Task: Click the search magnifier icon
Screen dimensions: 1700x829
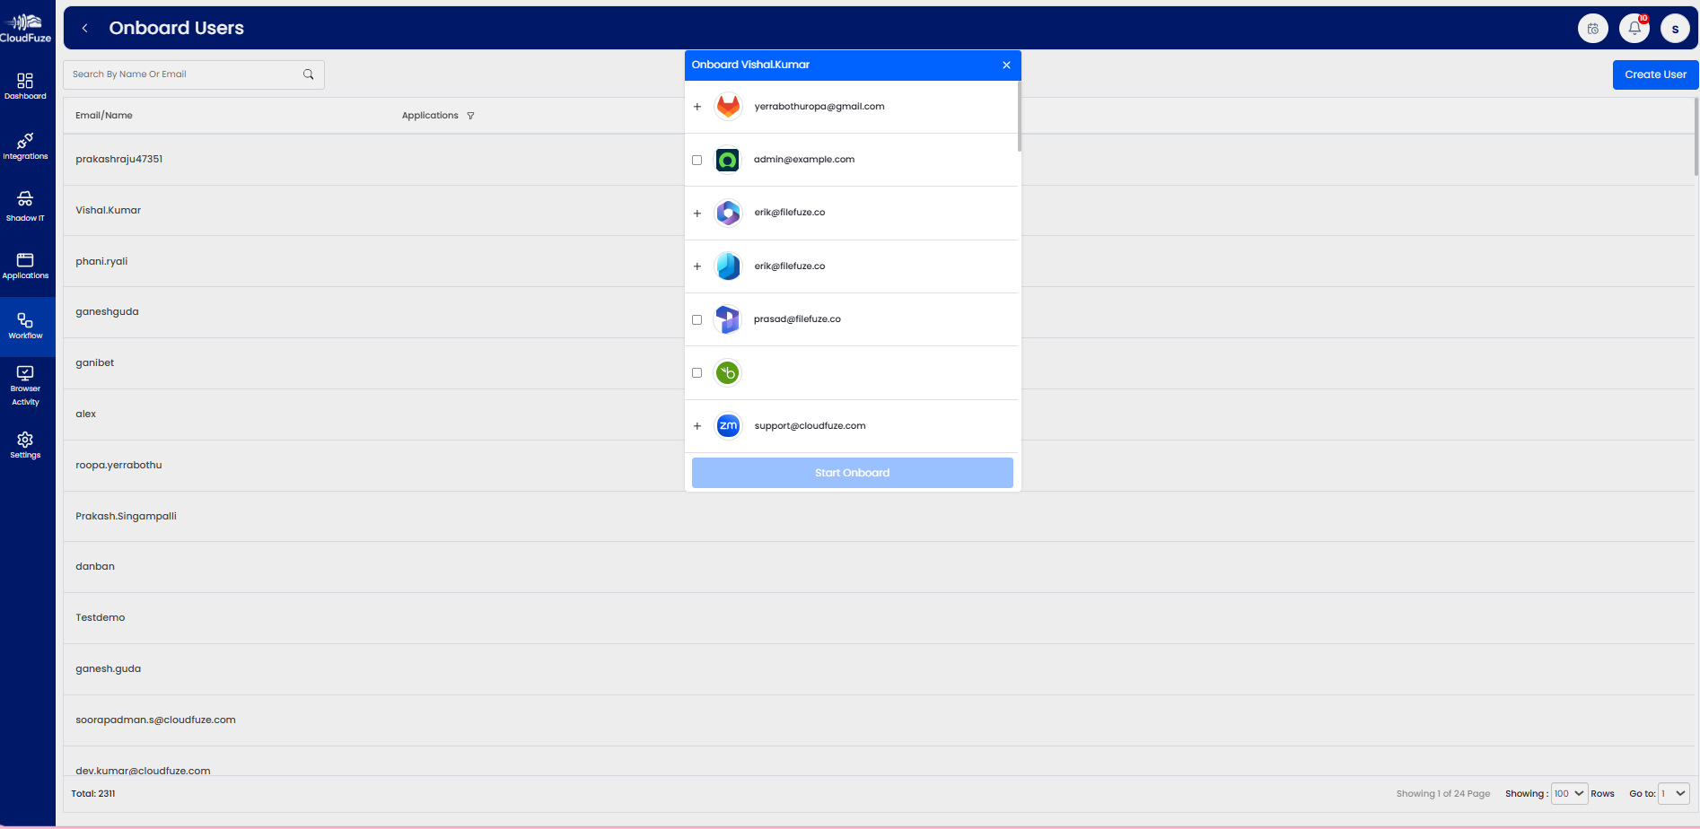Action: click(308, 74)
